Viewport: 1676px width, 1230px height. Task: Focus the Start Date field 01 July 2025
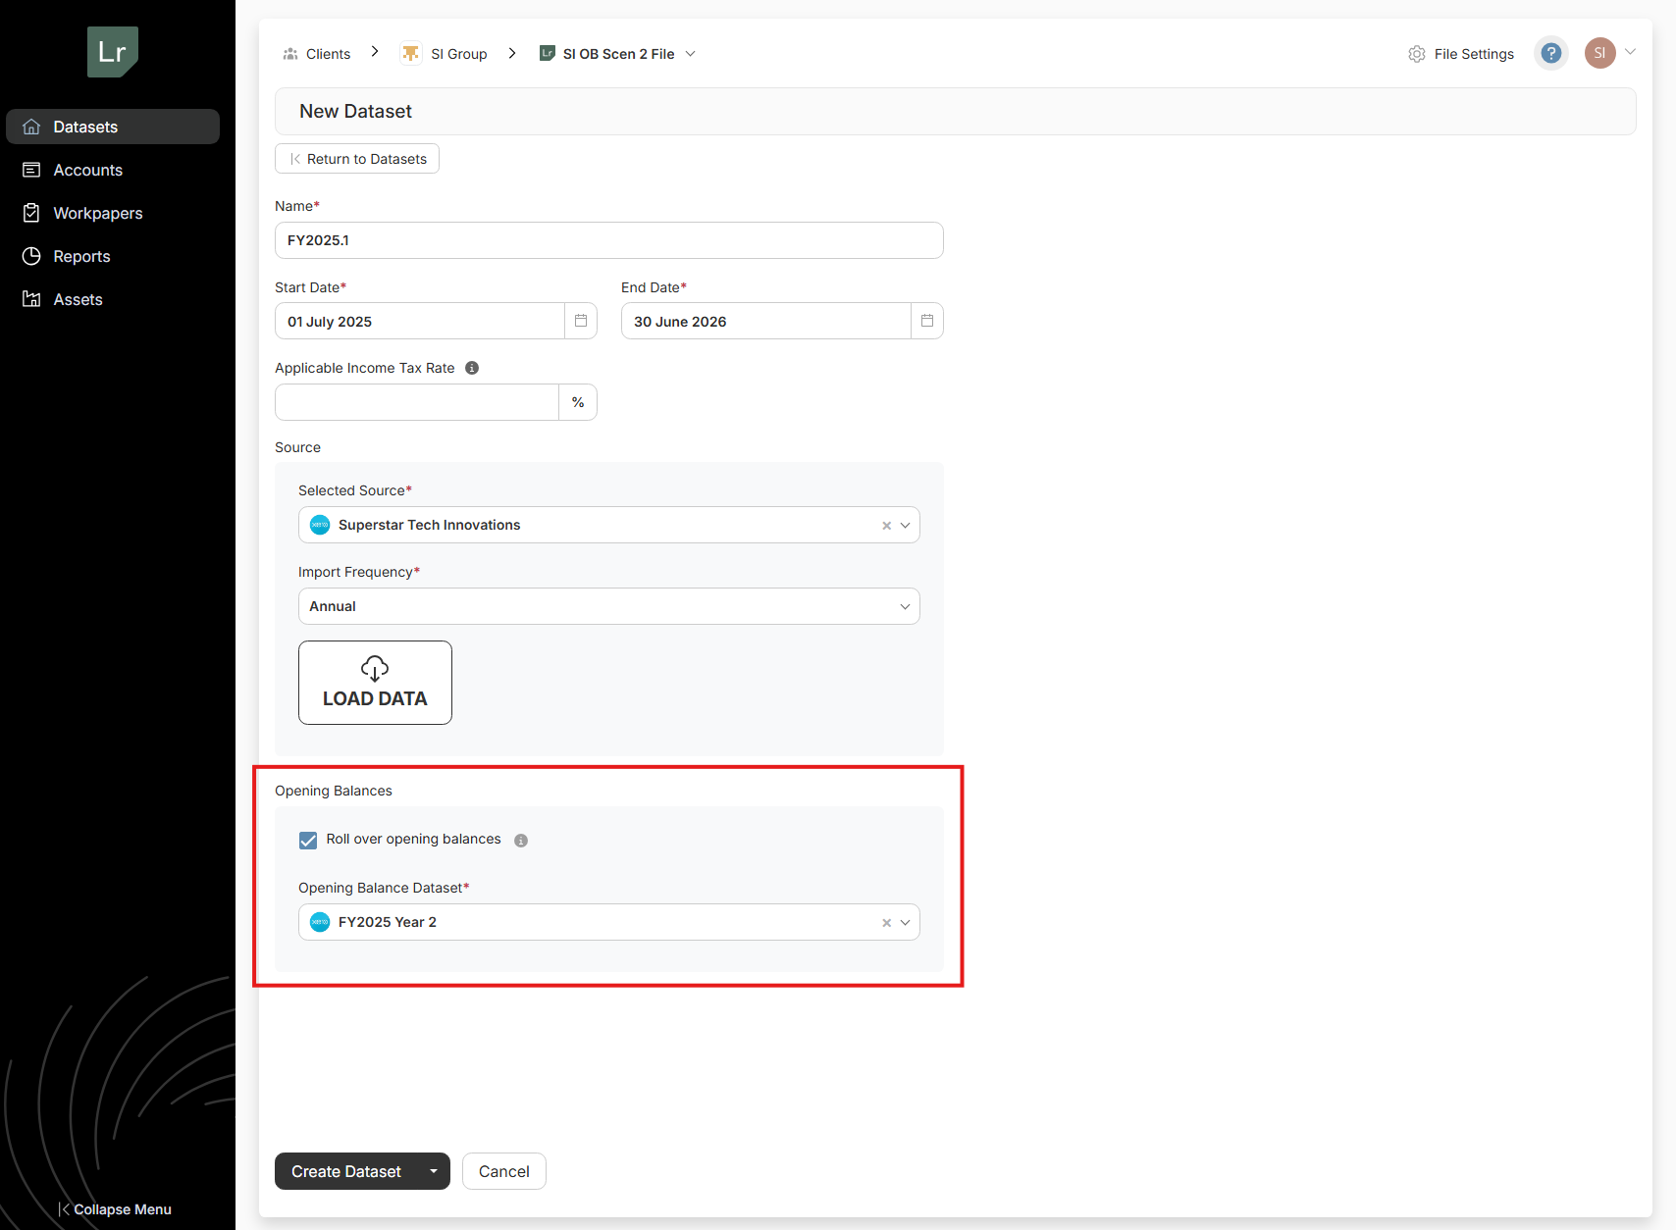tap(420, 321)
